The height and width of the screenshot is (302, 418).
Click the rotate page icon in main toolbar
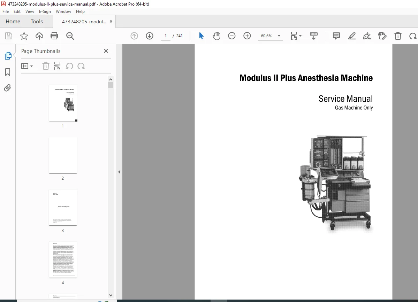tap(413, 36)
